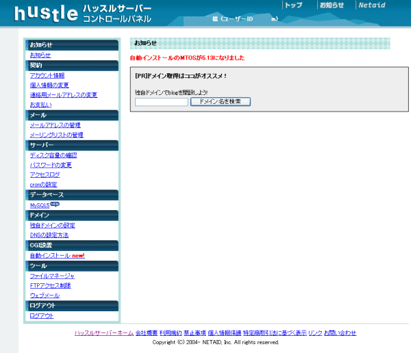Open 連絡用メールアドレスの変更 link
The image size is (411, 353).
(63, 95)
